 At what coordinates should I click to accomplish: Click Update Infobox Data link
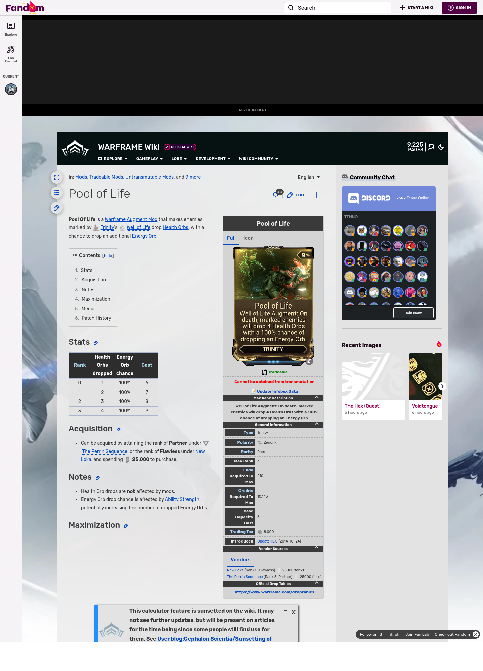click(x=277, y=391)
